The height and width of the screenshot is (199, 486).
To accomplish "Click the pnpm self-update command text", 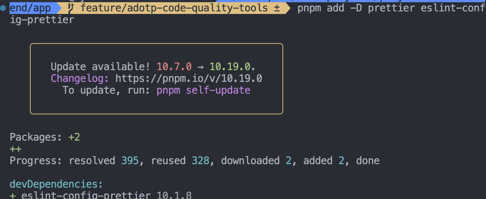I will click(203, 90).
